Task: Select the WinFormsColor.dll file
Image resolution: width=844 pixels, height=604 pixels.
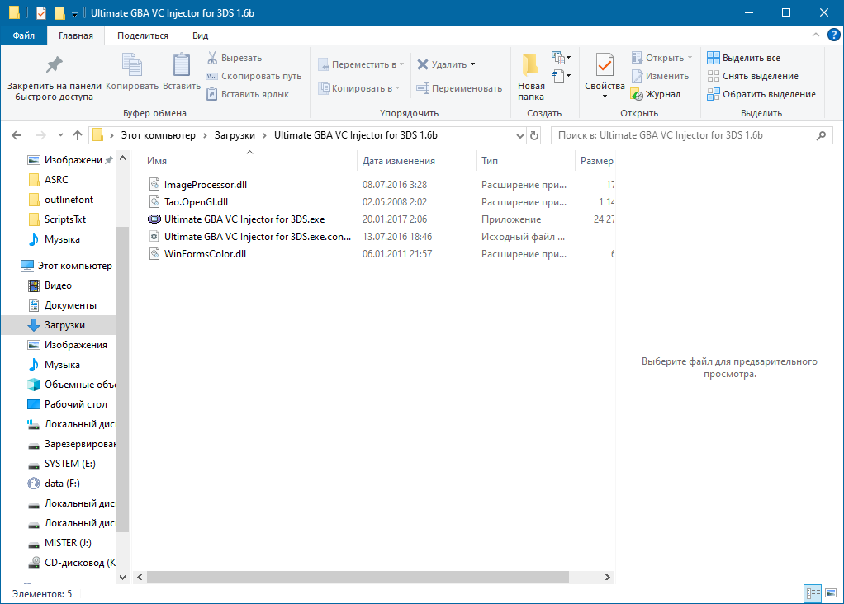Action: [x=205, y=253]
